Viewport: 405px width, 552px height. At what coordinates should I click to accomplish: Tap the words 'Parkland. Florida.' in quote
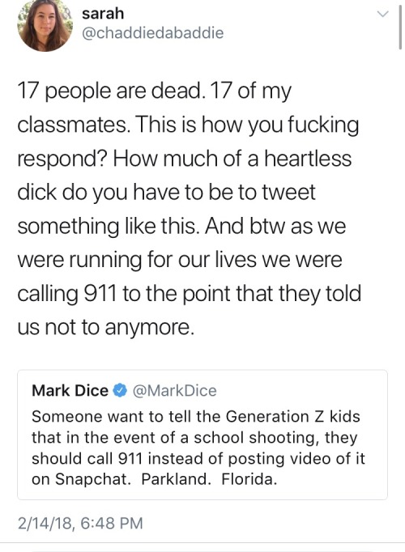tap(209, 479)
